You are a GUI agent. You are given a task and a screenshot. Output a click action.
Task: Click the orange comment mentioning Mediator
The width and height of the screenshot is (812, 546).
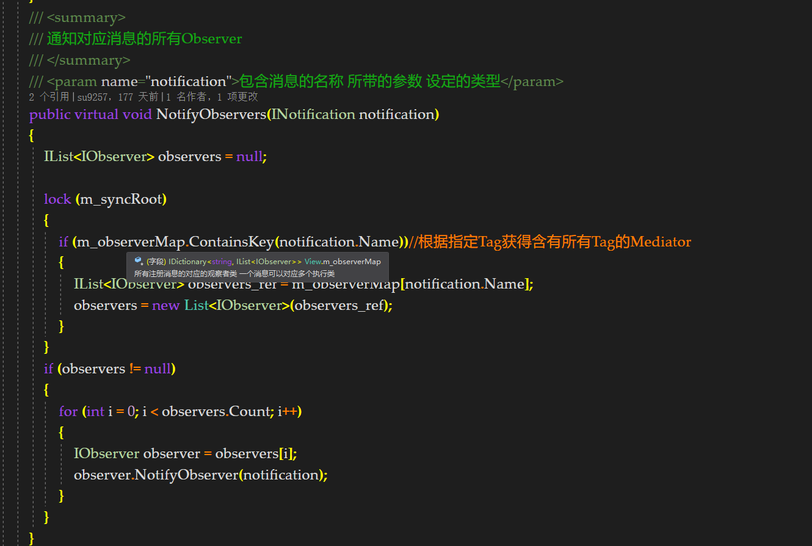tap(549, 242)
